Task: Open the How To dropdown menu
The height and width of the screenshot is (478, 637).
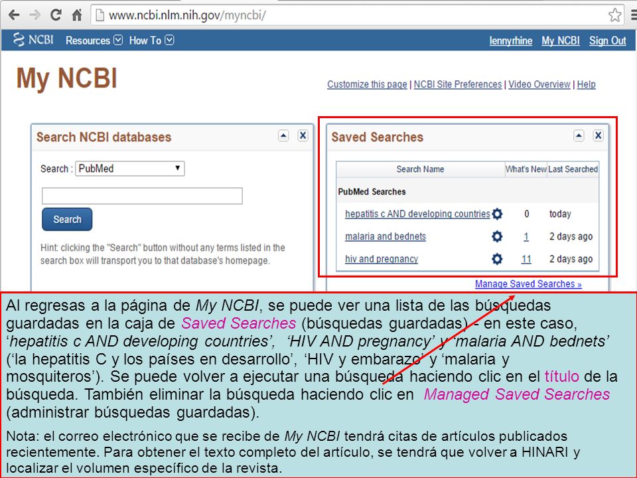Action: (151, 40)
